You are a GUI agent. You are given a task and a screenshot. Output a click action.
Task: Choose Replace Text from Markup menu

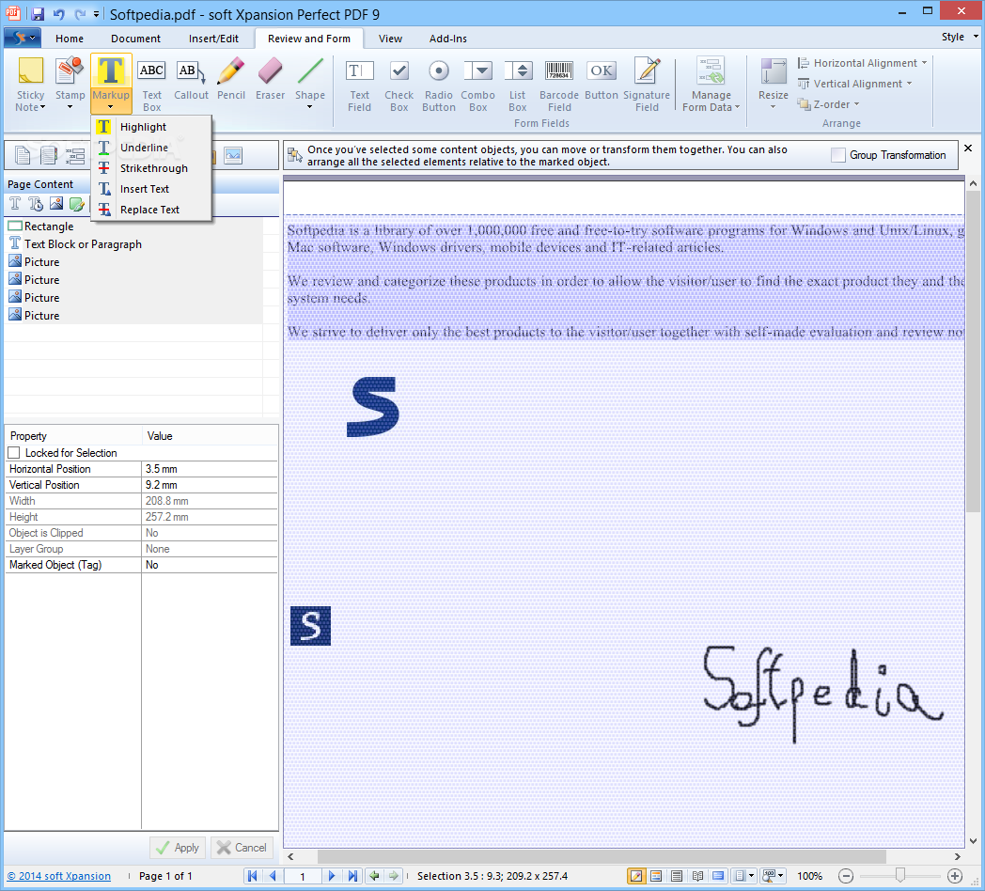pos(151,210)
